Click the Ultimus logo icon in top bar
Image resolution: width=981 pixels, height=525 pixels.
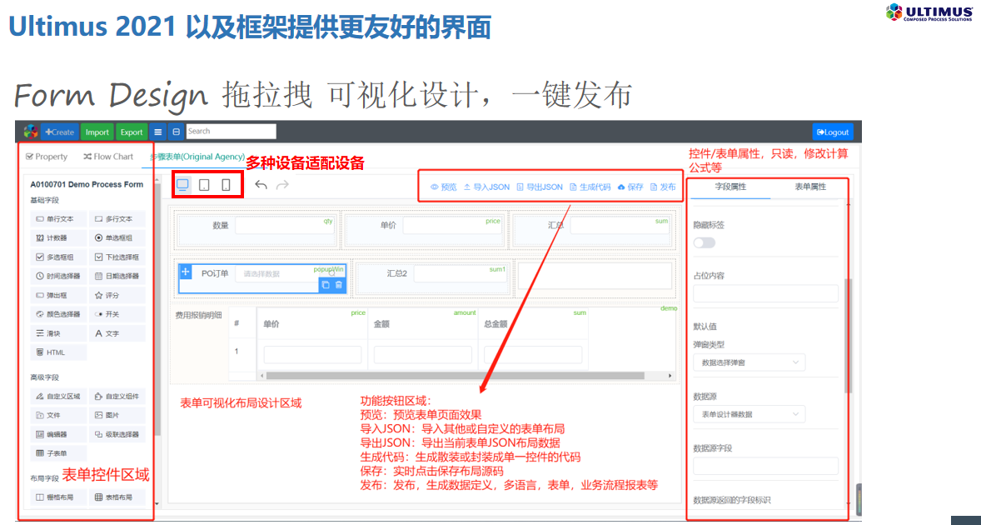tap(30, 132)
